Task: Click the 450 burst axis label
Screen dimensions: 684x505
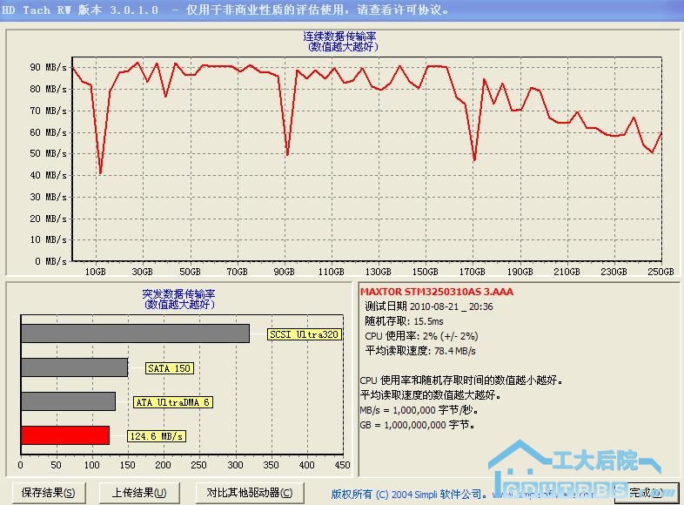Action: tap(343, 465)
